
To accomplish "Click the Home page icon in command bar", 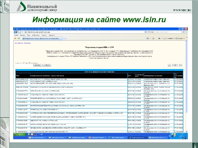I will [147, 38].
